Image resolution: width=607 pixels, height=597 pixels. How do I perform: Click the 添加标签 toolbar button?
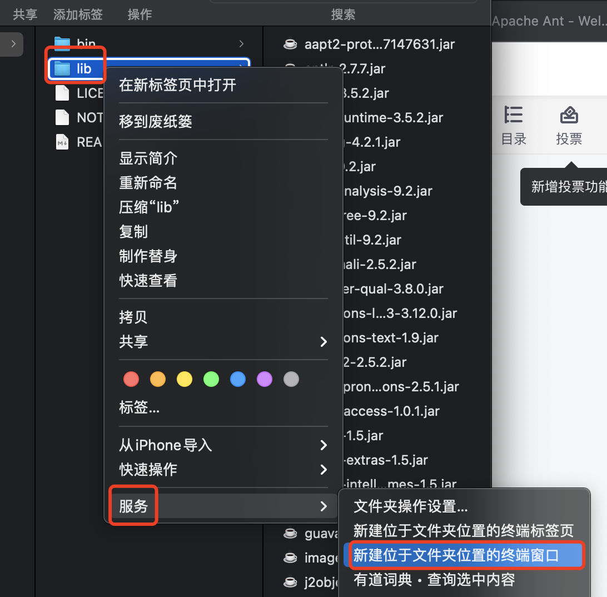pos(77,14)
